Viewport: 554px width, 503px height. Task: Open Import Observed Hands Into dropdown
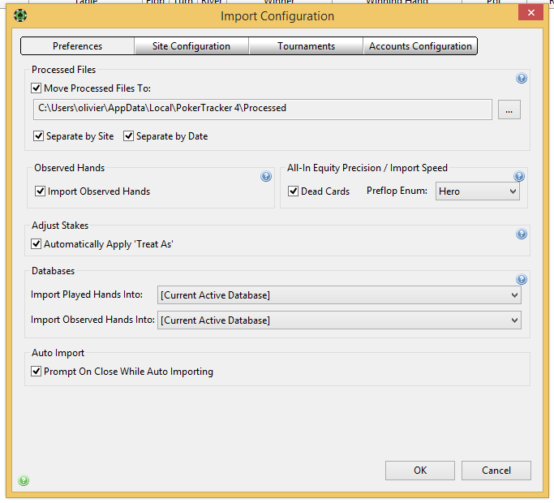coord(339,320)
